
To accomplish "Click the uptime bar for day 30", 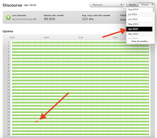I will 80,134.
